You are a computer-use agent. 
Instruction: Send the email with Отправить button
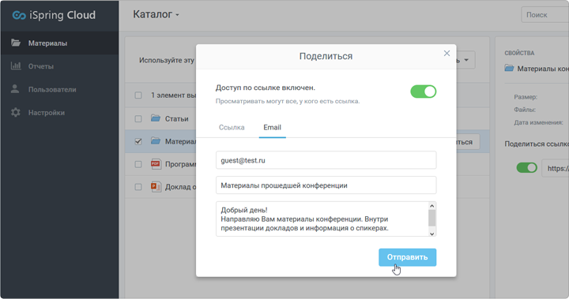coord(407,257)
